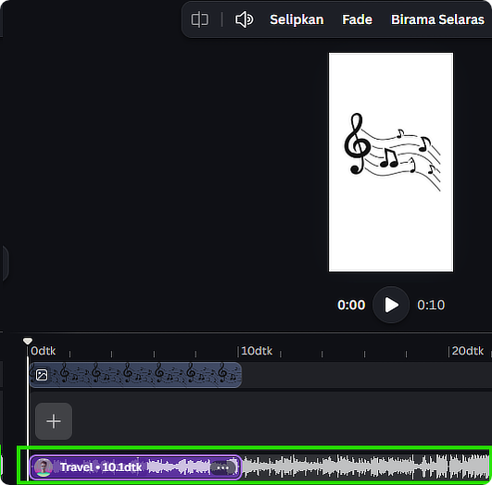Viewport: 492px width, 485px height.
Task: Click the grey audio waveform beyond the clip
Action: coord(365,467)
